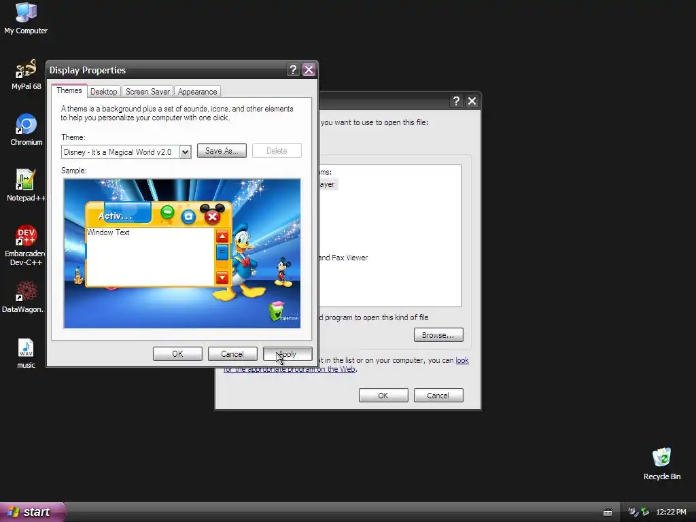
Task: Open the DataWagon desktop shortcut
Action: tap(23, 296)
